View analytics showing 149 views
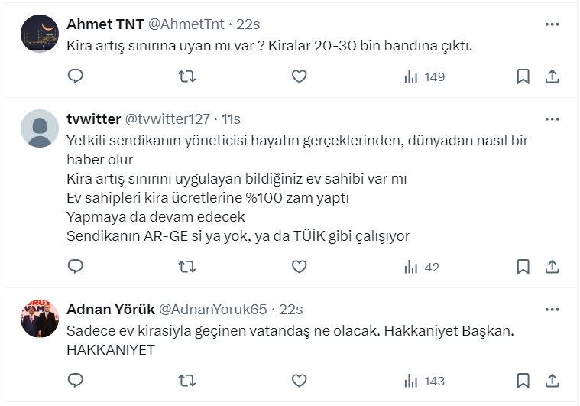Viewport: 580px width, 406px height. click(x=424, y=76)
